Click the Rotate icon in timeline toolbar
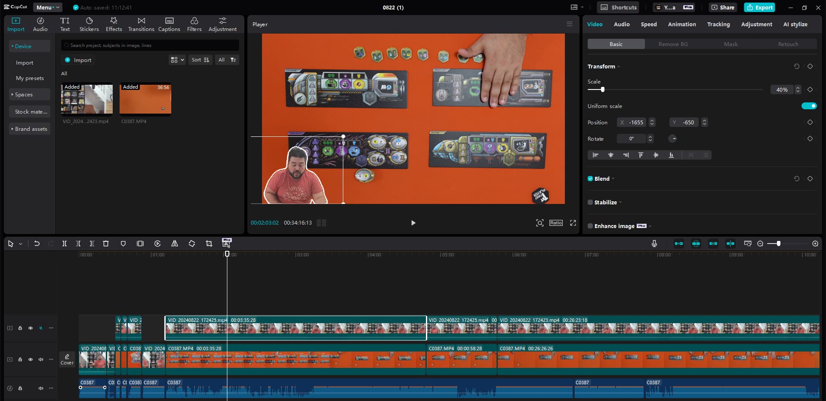826x401 pixels. point(192,244)
